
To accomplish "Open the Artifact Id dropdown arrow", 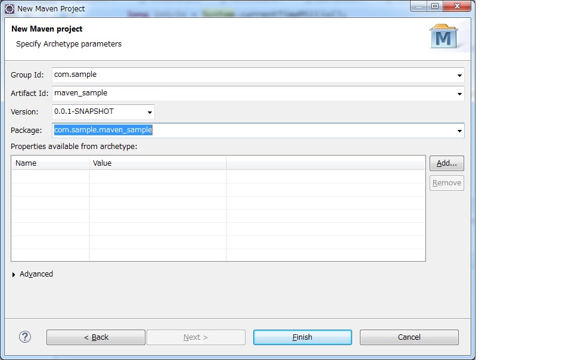I will [459, 94].
